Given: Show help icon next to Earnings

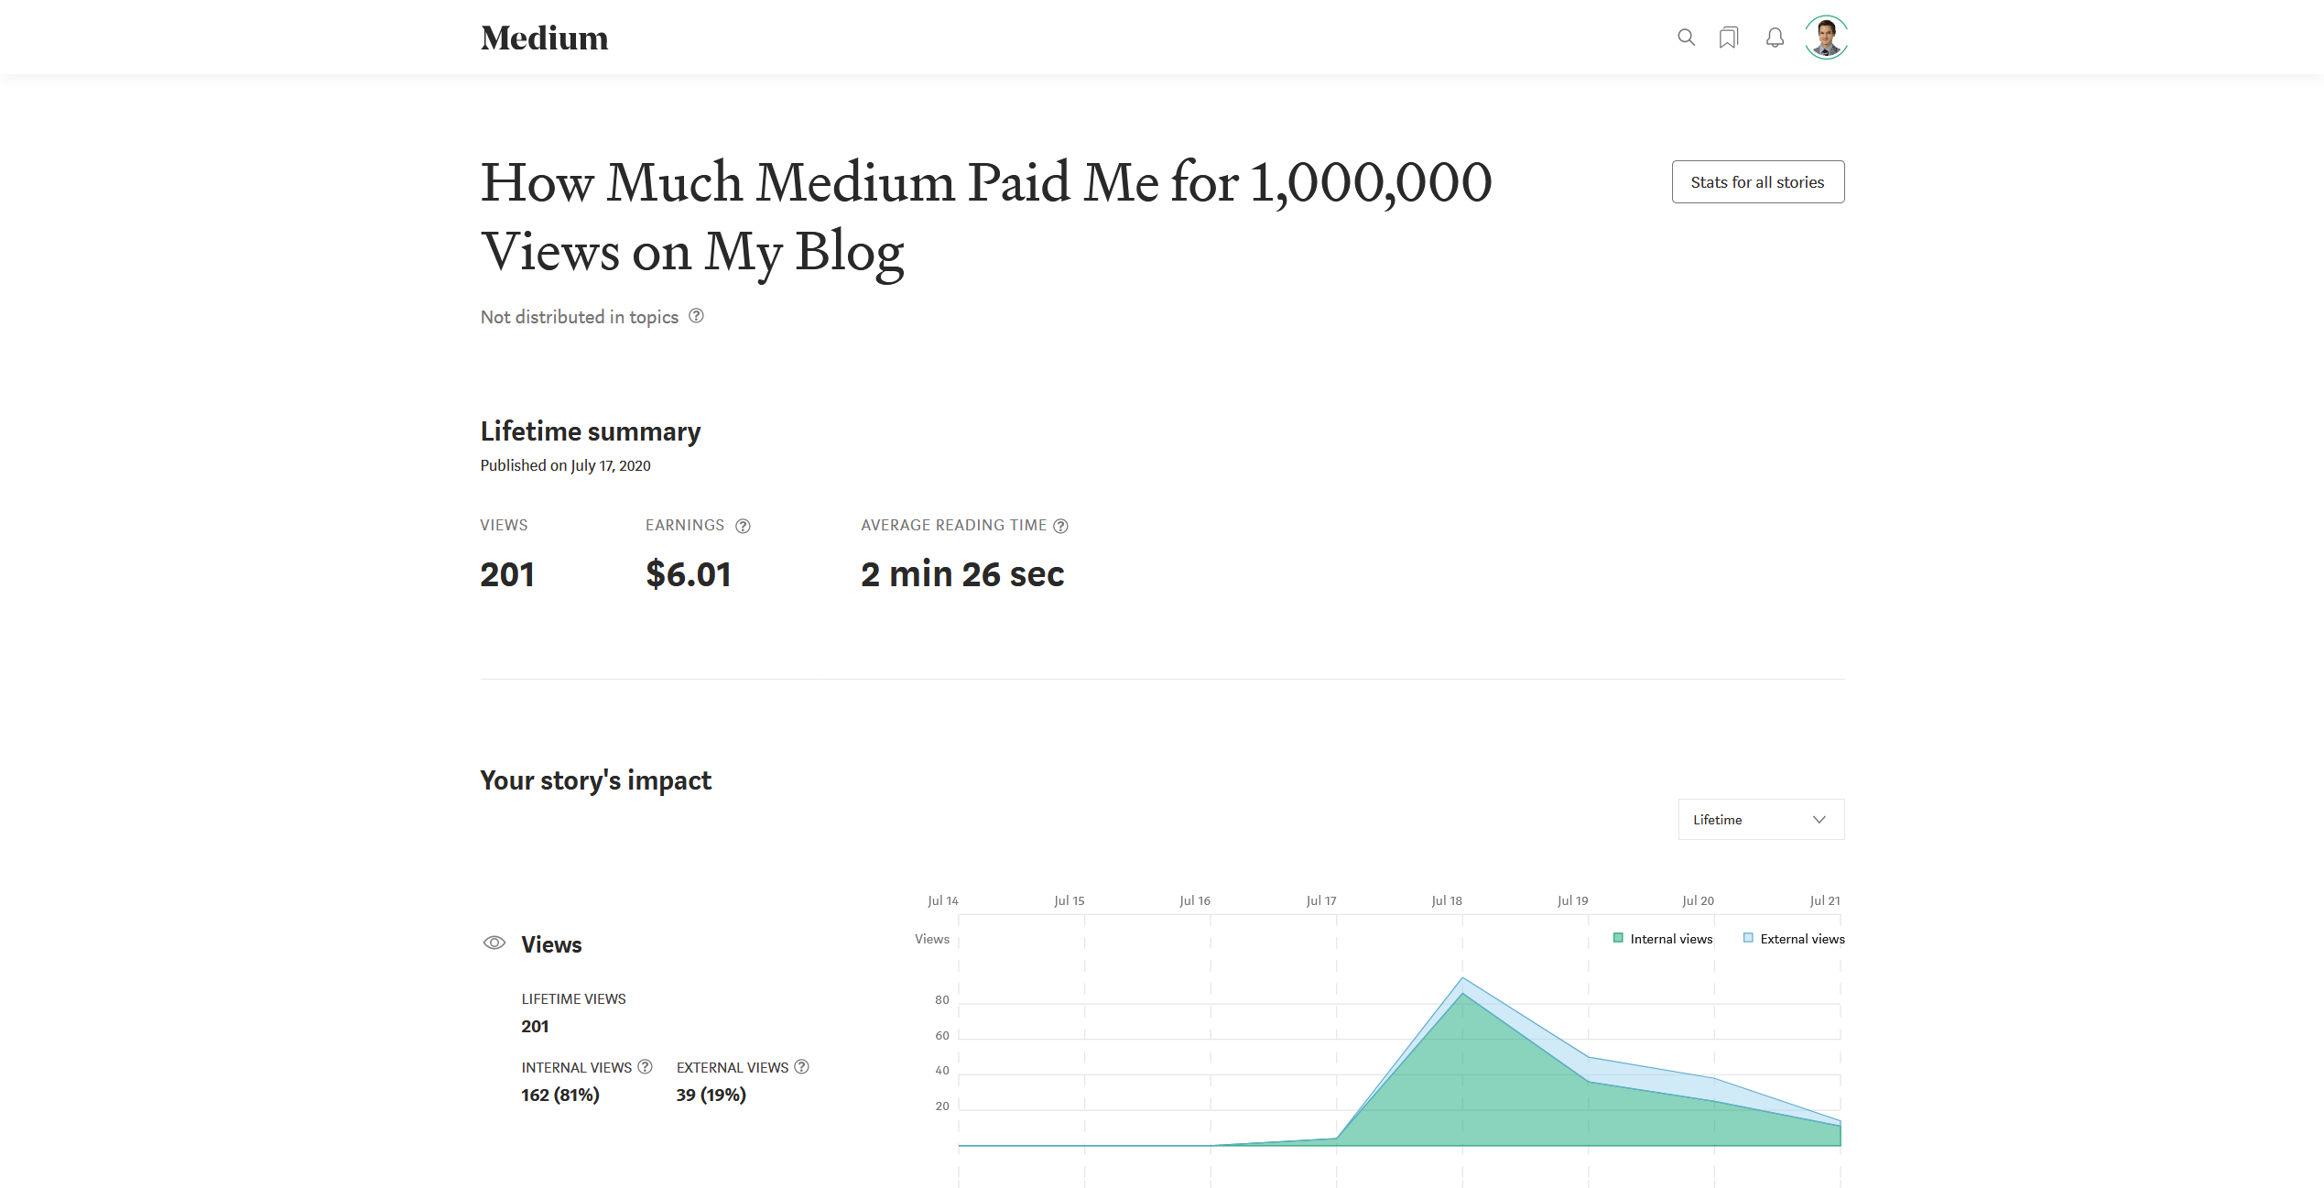Looking at the screenshot, I should tap(743, 526).
